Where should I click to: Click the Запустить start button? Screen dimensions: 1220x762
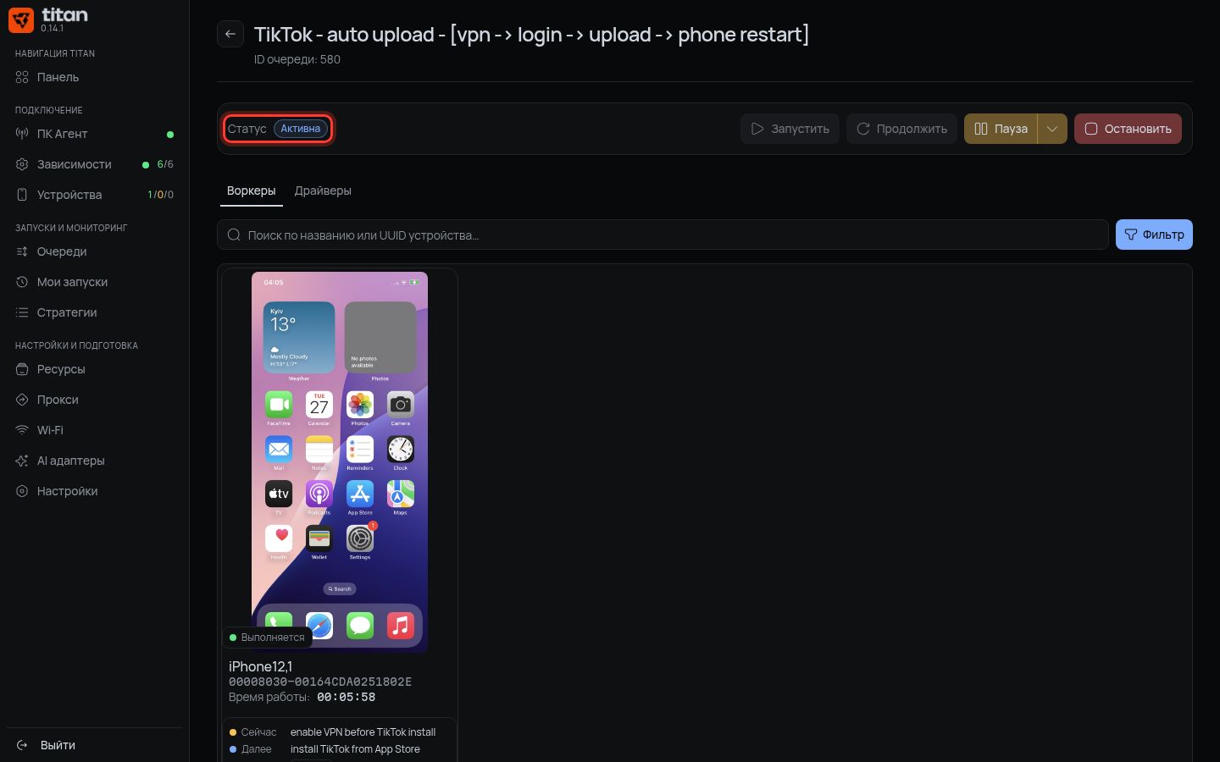click(790, 129)
